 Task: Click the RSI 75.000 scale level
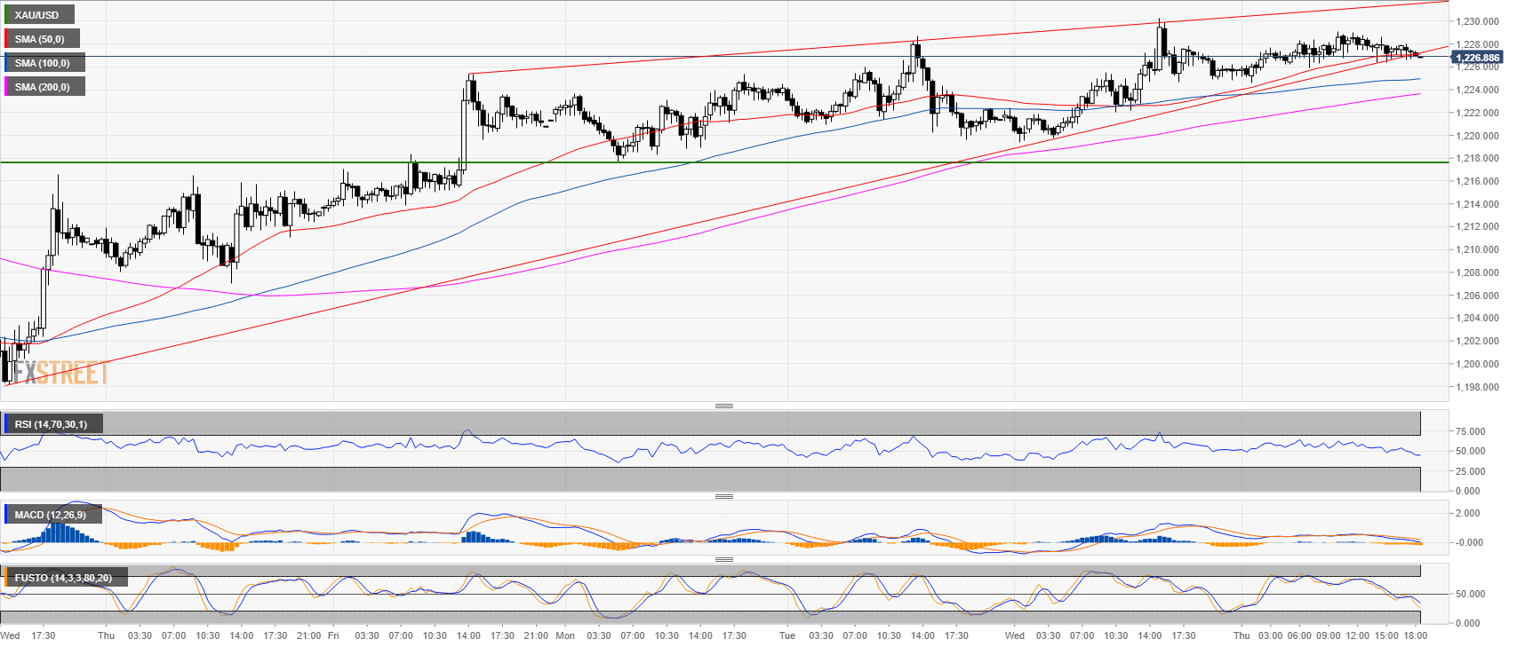coord(1469,431)
